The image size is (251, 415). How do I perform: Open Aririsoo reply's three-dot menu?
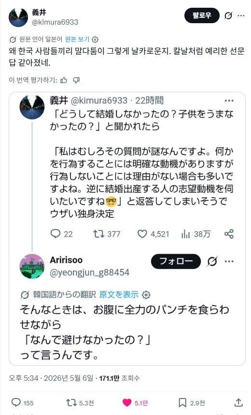tap(229, 261)
